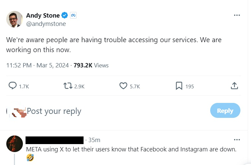Open more options on Andy Stone's tweet

(x=237, y=15)
